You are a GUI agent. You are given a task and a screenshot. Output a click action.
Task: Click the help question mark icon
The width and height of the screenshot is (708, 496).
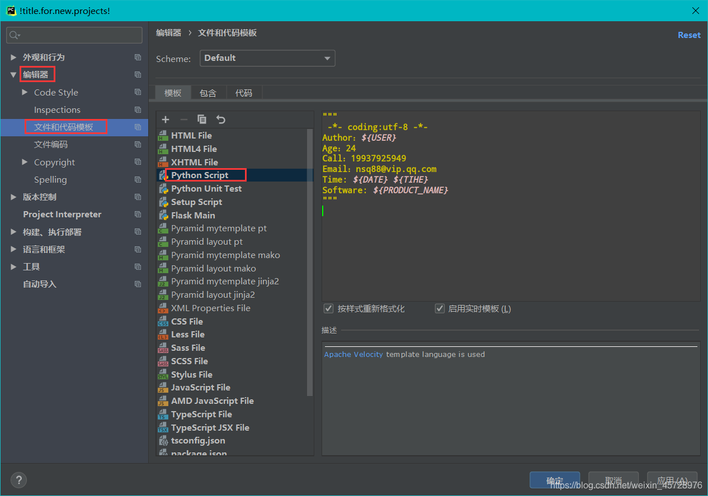point(18,480)
